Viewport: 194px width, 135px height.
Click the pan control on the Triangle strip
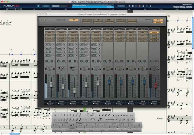pos(73,68)
